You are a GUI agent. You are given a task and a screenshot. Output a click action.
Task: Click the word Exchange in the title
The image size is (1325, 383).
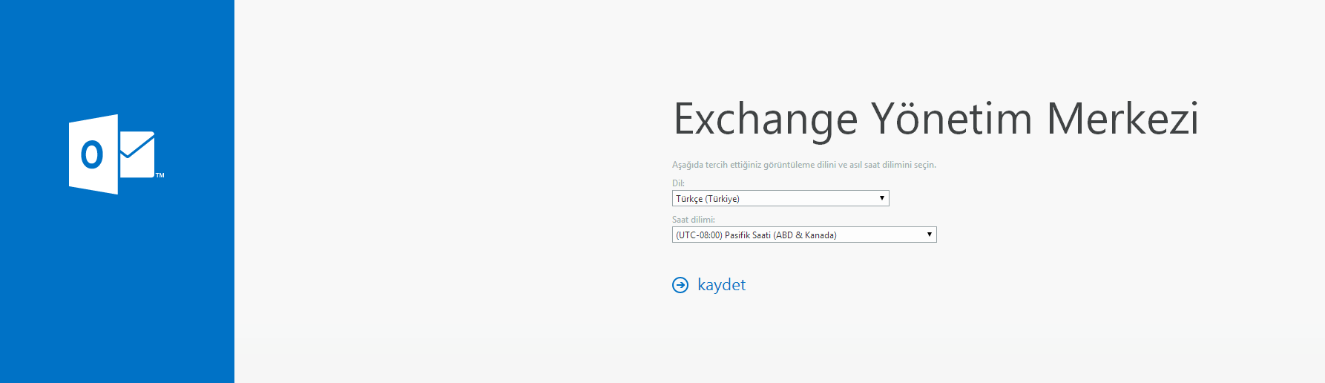(766, 120)
